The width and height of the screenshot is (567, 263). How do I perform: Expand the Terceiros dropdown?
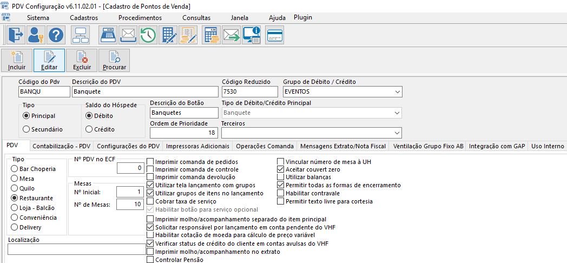coord(398,133)
